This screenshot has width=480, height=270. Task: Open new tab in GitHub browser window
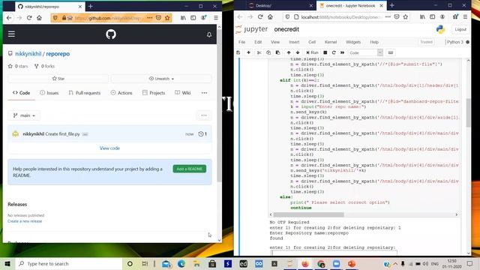pos(90,7)
